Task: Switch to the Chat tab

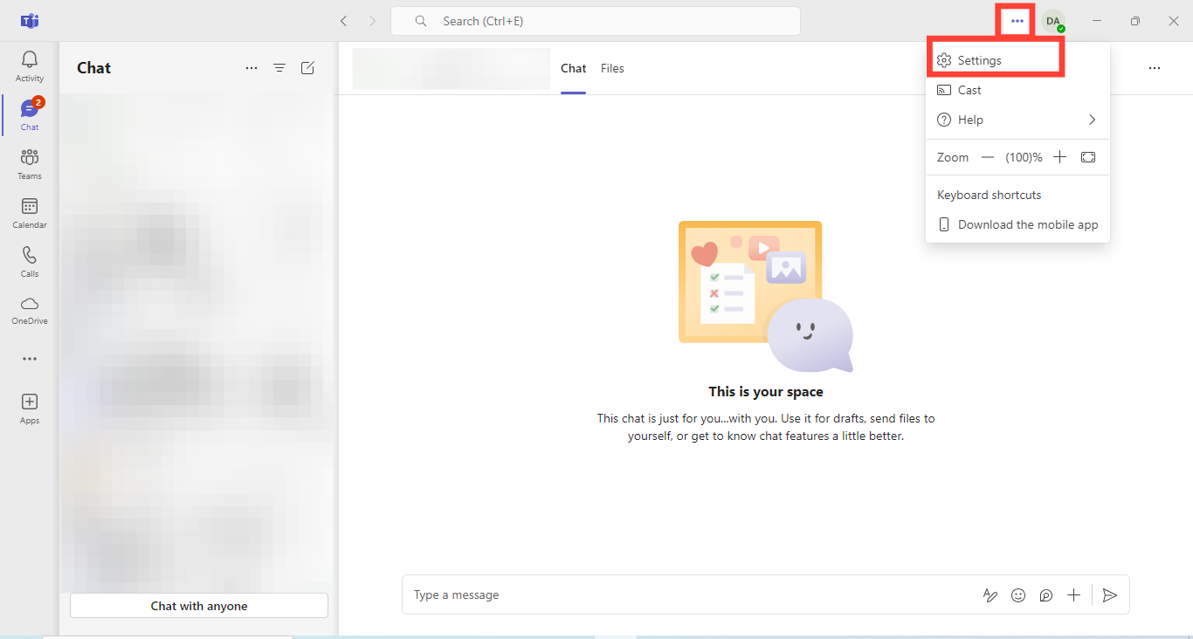Action: [x=574, y=68]
